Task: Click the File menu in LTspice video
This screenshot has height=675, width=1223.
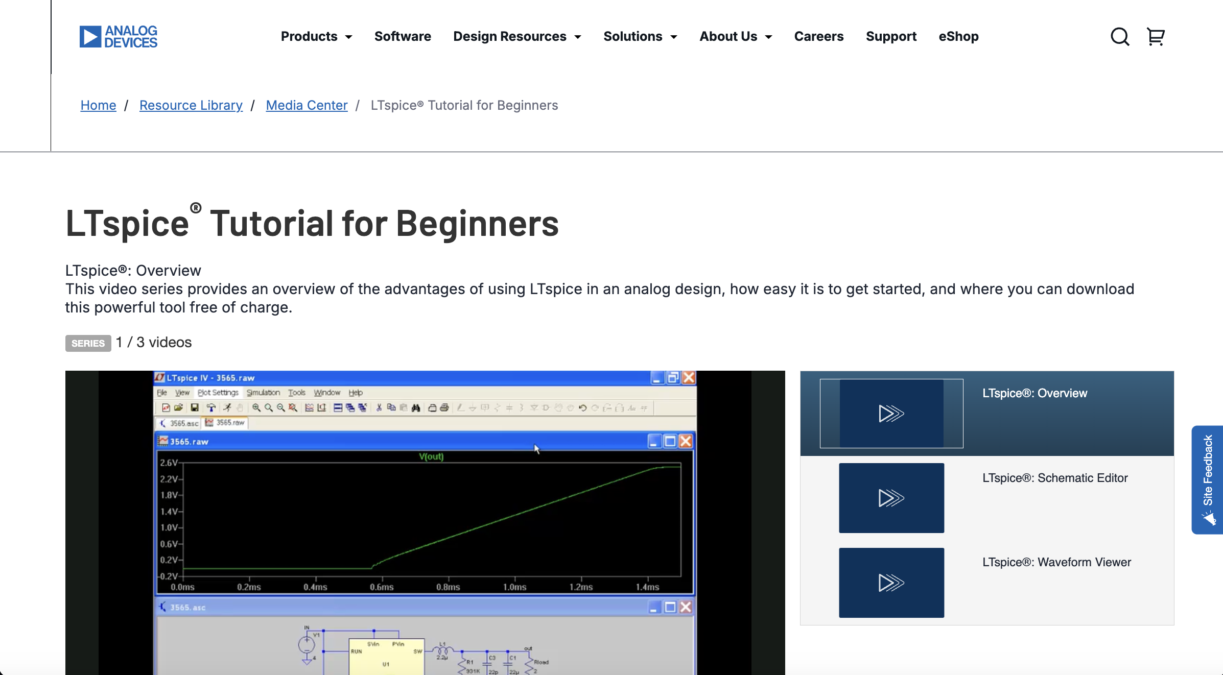Action: point(162,393)
